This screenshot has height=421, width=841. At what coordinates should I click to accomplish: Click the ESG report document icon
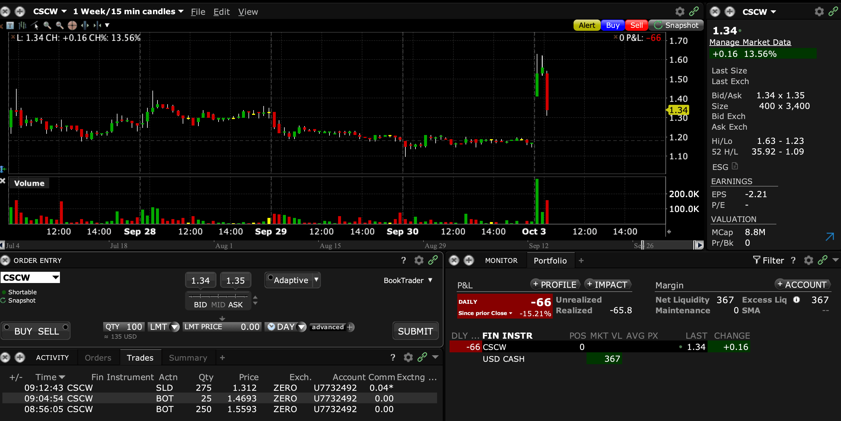pos(735,166)
